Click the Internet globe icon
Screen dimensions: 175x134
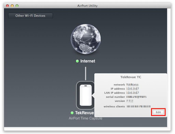(x=86, y=39)
